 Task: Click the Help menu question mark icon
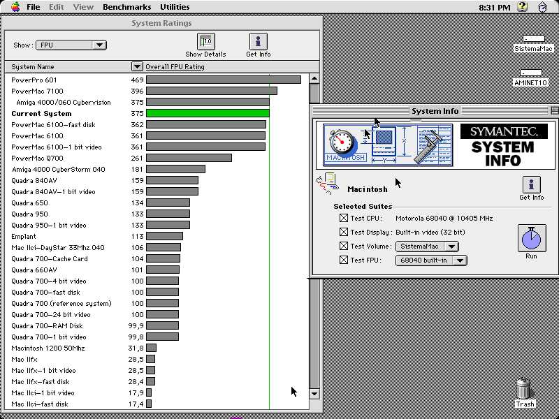[522, 7]
